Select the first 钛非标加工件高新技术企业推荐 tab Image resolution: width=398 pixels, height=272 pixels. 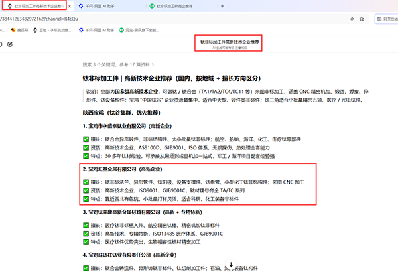(x=35, y=6)
